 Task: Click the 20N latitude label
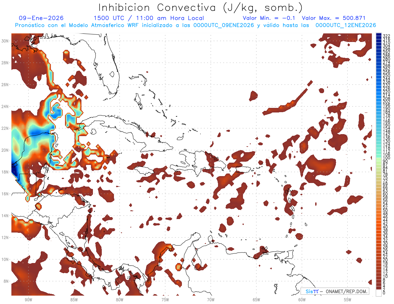(x=5, y=150)
